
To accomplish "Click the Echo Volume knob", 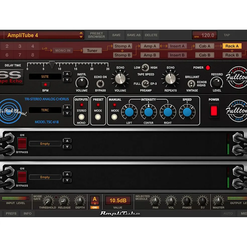I will (120, 78).
